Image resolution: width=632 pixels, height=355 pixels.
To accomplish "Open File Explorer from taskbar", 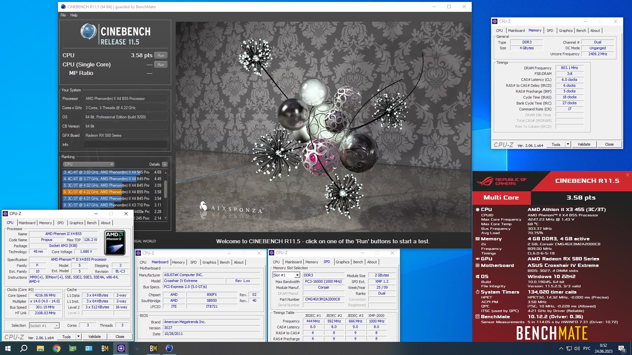I will [40, 348].
